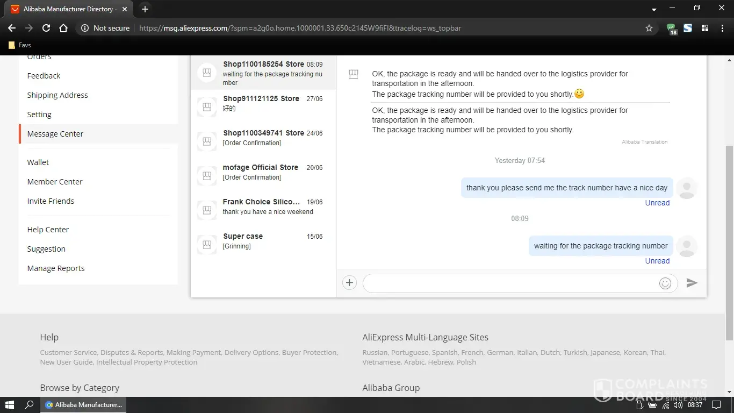Go to the Wallet page

click(38, 162)
